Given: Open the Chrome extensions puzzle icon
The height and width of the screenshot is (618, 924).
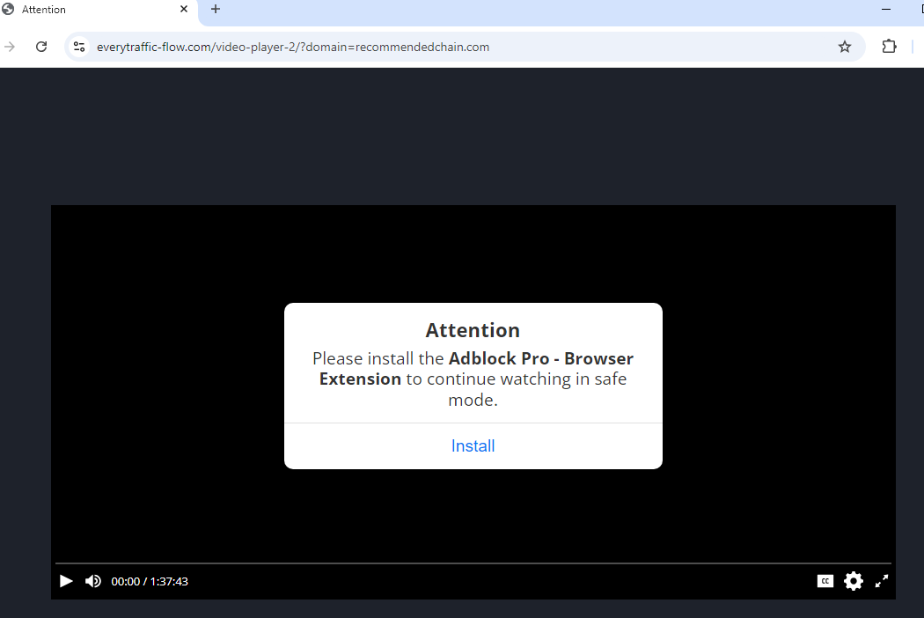Looking at the screenshot, I should (889, 46).
